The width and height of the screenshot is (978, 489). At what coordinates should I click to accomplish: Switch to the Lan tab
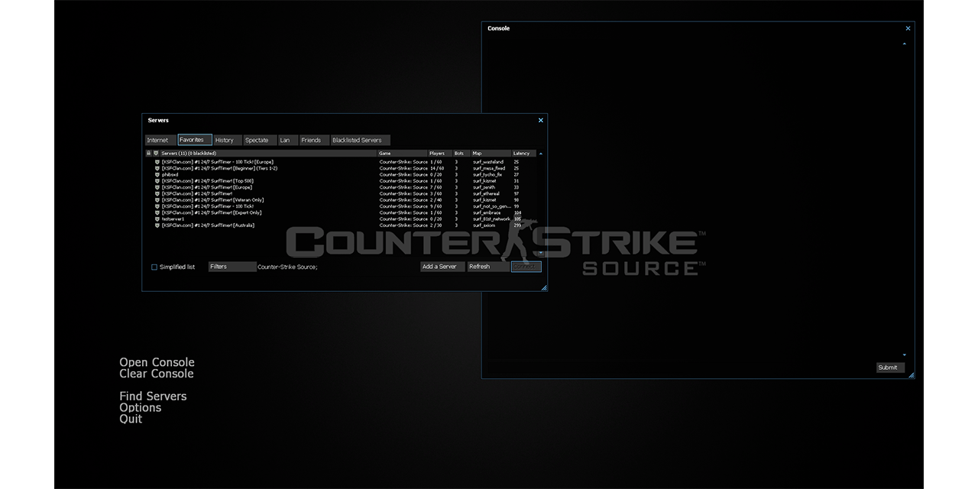click(x=287, y=140)
